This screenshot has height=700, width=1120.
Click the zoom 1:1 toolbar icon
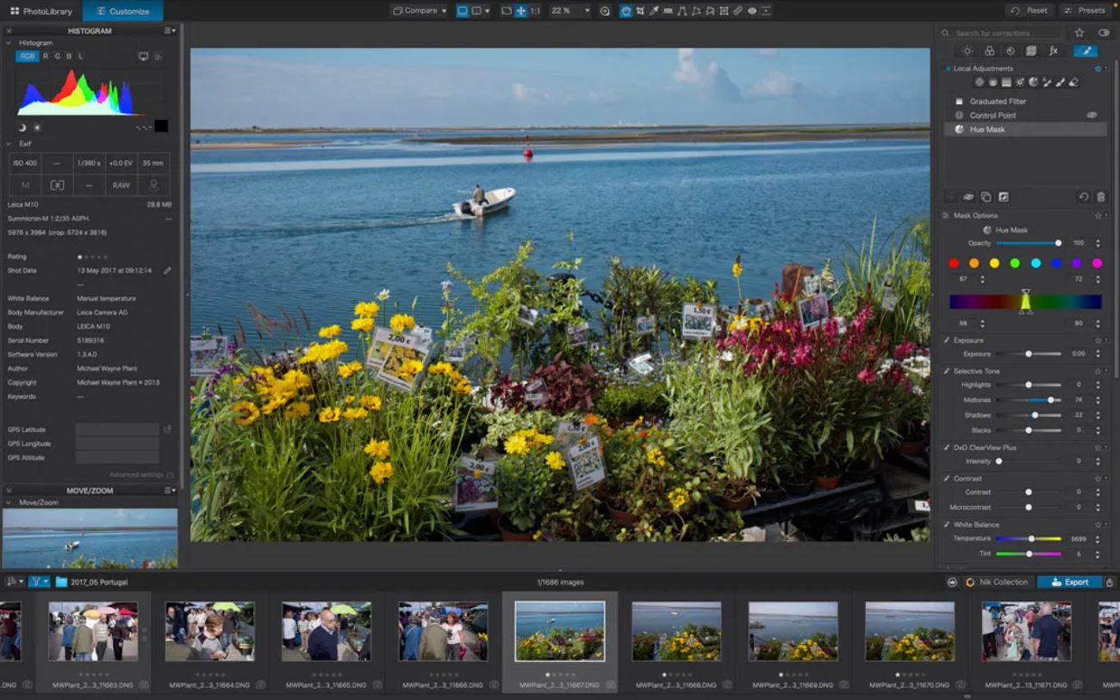535,11
